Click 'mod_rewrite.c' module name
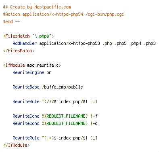The height and width of the screenshot is (152, 159). pos(43,65)
